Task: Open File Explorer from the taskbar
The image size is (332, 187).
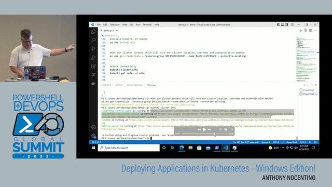Action: tap(190, 148)
